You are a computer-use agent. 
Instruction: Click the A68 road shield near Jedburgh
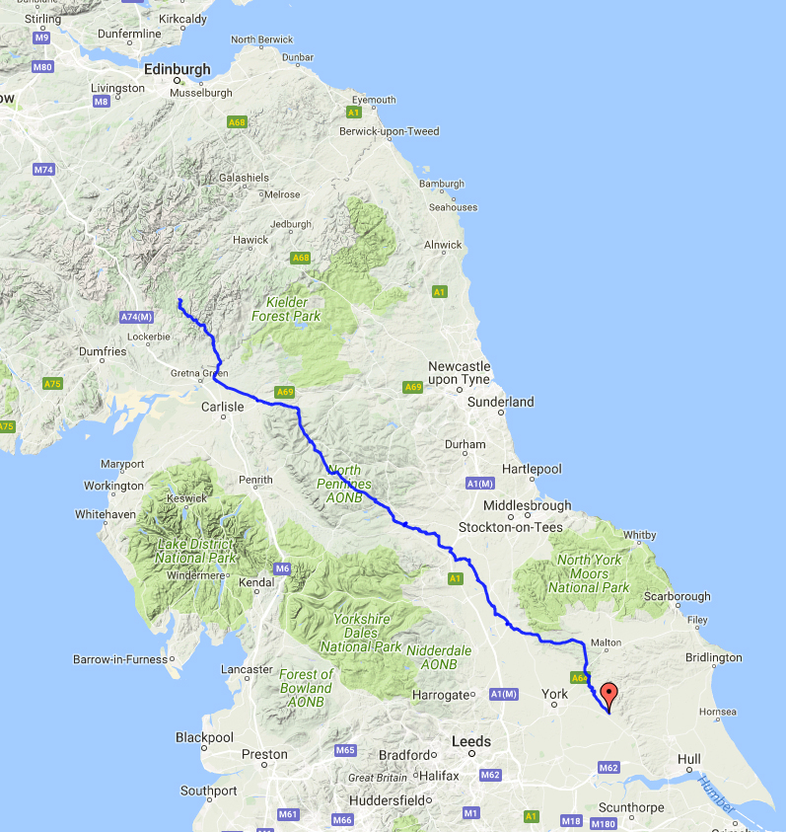pyautogui.click(x=301, y=258)
